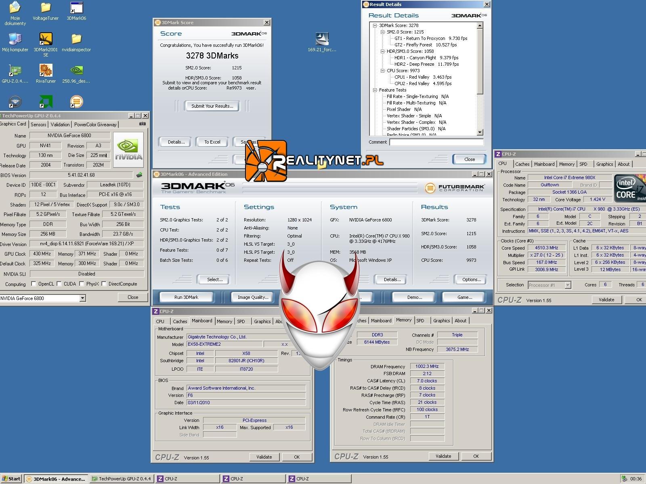The image size is (646, 484).
Task: Open 258.96_des driver installer icon
Action: click(76, 74)
